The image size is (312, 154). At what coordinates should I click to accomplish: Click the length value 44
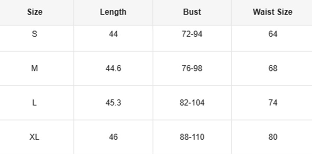click(x=113, y=34)
